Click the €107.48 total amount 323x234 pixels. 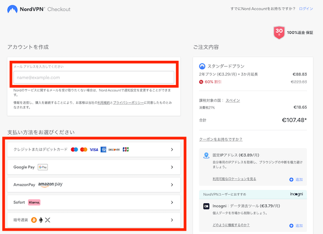coord(294,120)
